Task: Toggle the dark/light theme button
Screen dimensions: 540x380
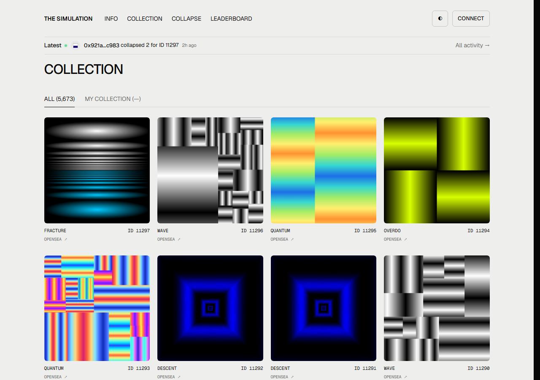Action: pyautogui.click(x=440, y=19)
